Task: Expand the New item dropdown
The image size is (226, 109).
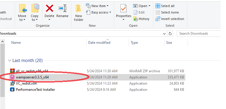Action: click(97, 6)
